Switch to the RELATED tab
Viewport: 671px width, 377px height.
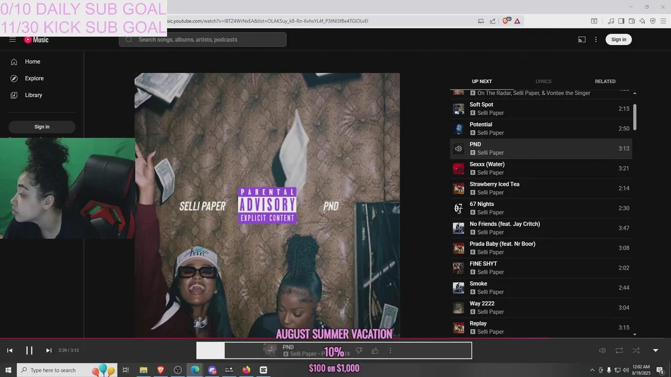point(605,82)
